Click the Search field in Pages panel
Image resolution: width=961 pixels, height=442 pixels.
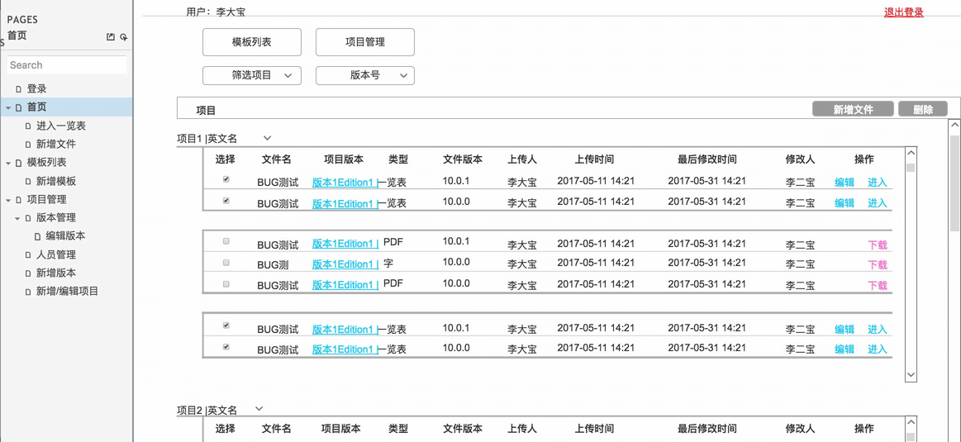(x=67, y=65)
